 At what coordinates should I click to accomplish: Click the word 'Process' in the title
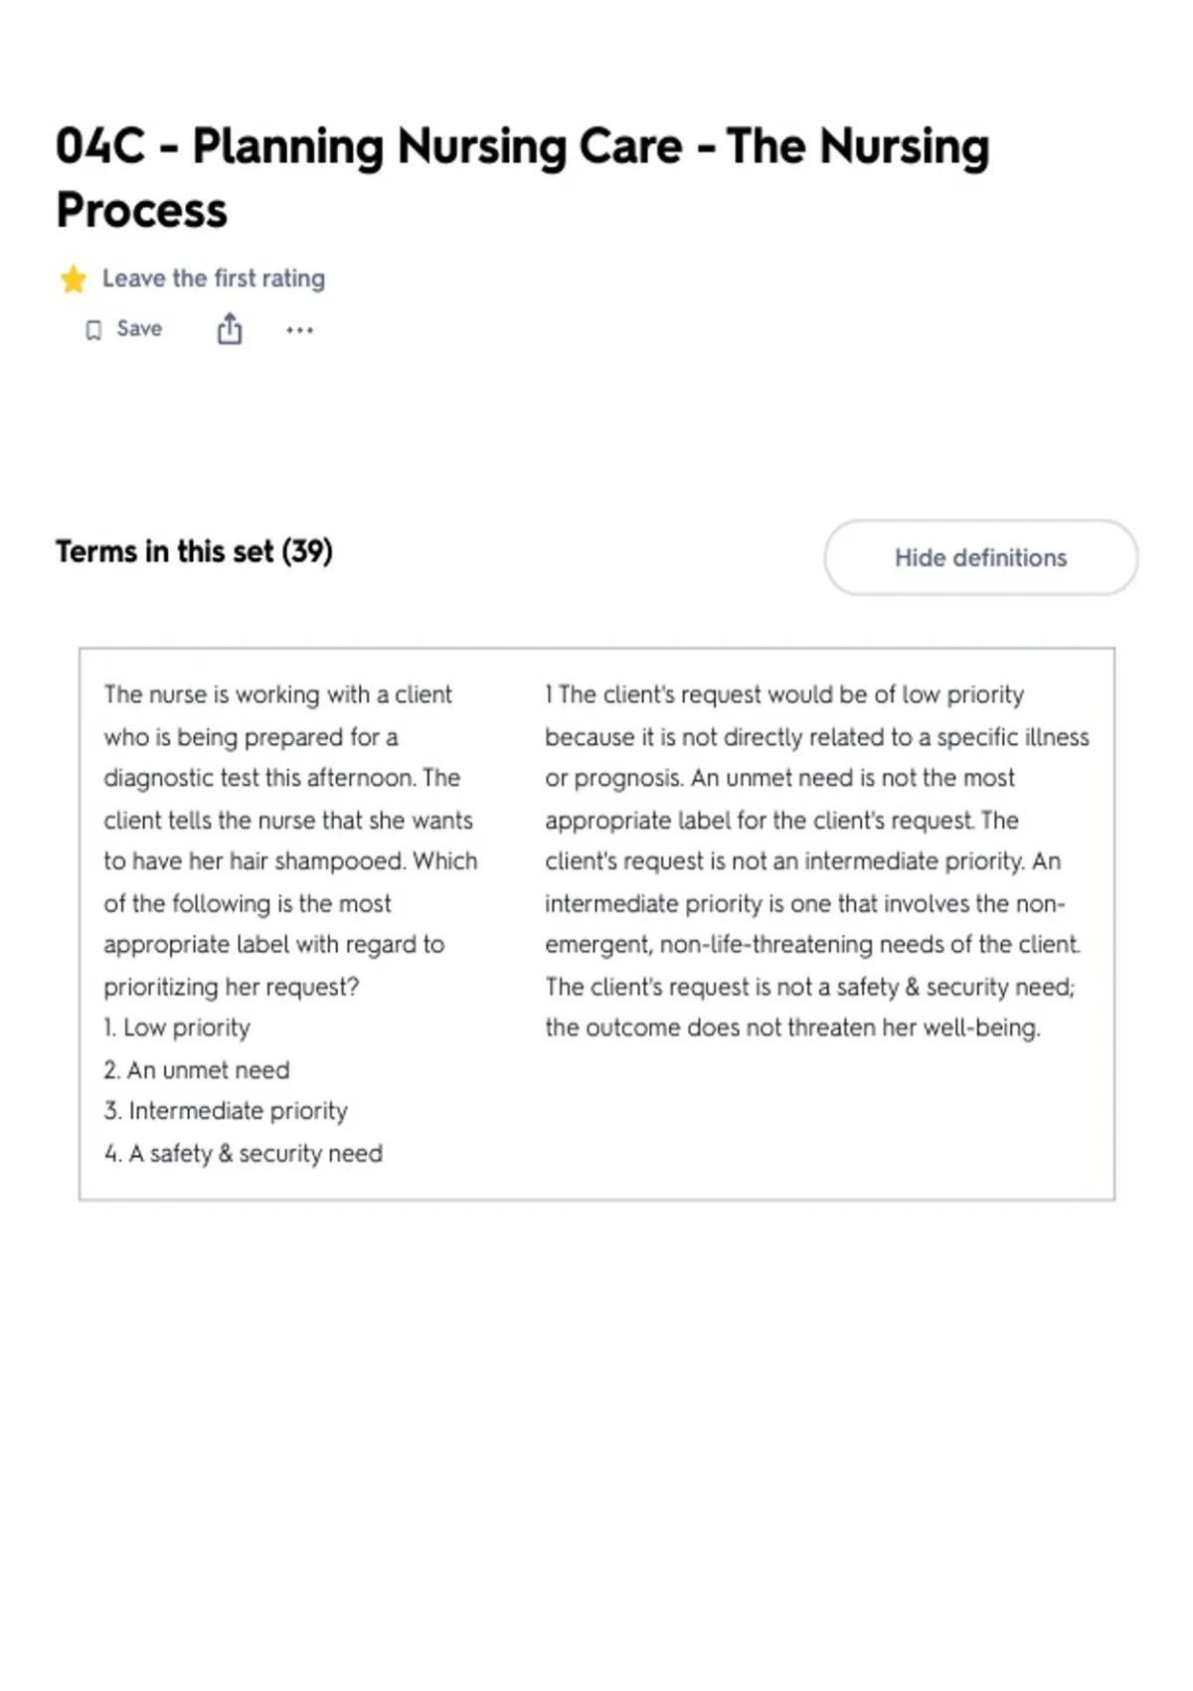pyautogui.click(x=141, y=210)
